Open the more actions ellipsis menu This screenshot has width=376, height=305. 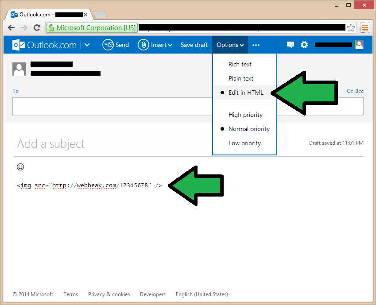click(x=256, y=45)
